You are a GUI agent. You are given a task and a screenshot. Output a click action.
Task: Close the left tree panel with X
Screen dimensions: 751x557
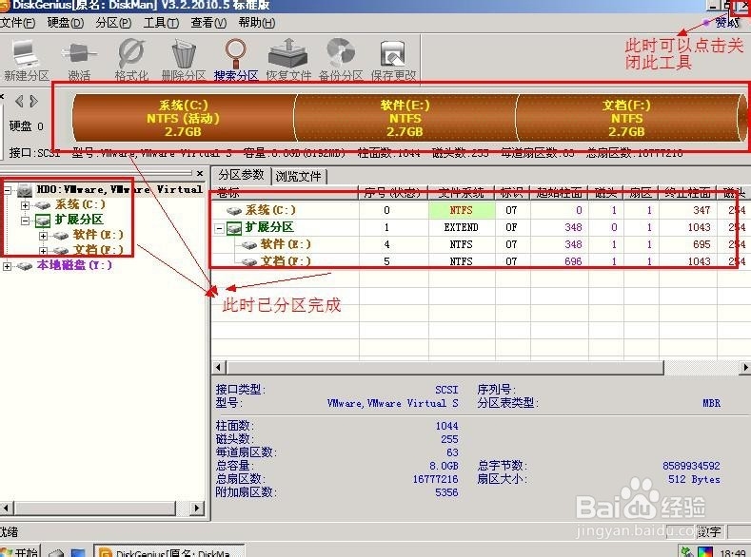pyautogui.click(x=200, y=173)
